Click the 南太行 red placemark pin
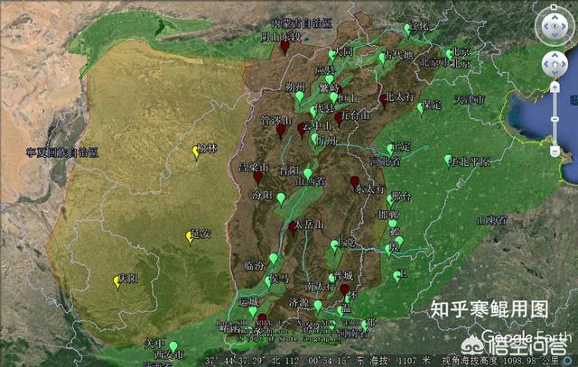 pyautogui.click(x=345, y=289)
